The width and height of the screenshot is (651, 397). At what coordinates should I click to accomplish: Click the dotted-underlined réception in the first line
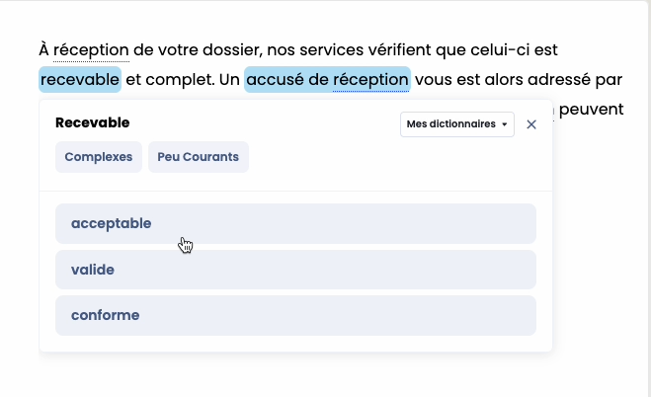click(92, 49)
